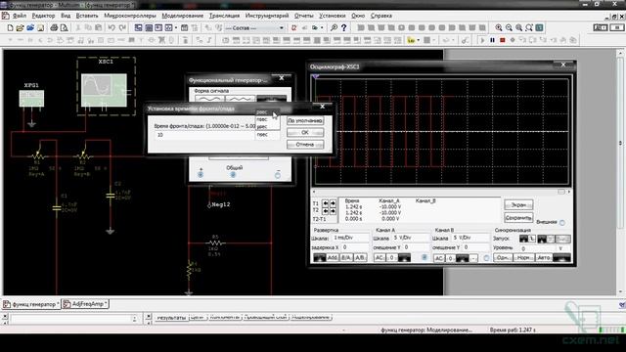Toggle the design toolbox panel icon
Screen dimensions: 626x352
click(138, 28)
